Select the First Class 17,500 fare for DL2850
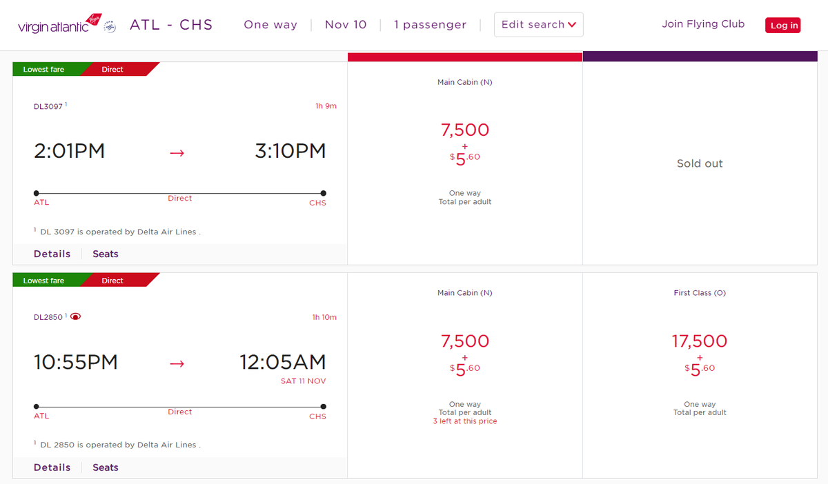The width and height of the screenshot is (828, 484). tap(700, 352)
